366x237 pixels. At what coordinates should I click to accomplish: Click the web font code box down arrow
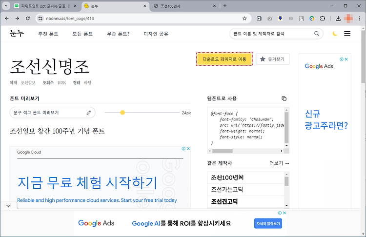(x=286, y=146)
